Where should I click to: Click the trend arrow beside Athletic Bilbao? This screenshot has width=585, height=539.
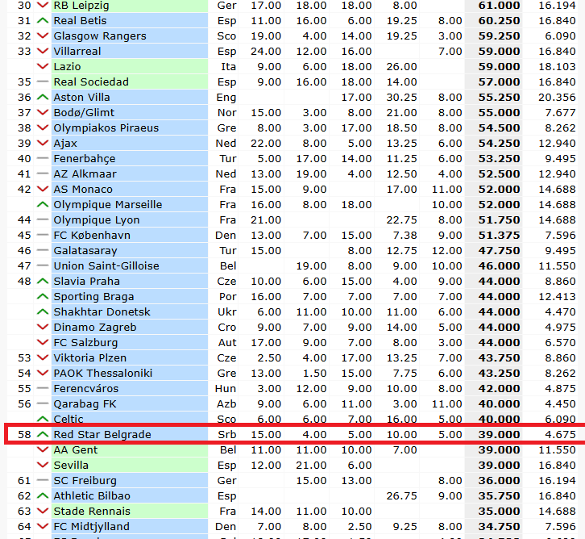[43, 496]
